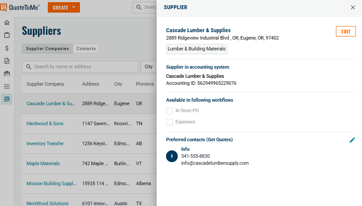Edit preferred contacts with pencil icon
This screenshot has width=362, height=206.
pyautogui.click(x=352, y=140)
